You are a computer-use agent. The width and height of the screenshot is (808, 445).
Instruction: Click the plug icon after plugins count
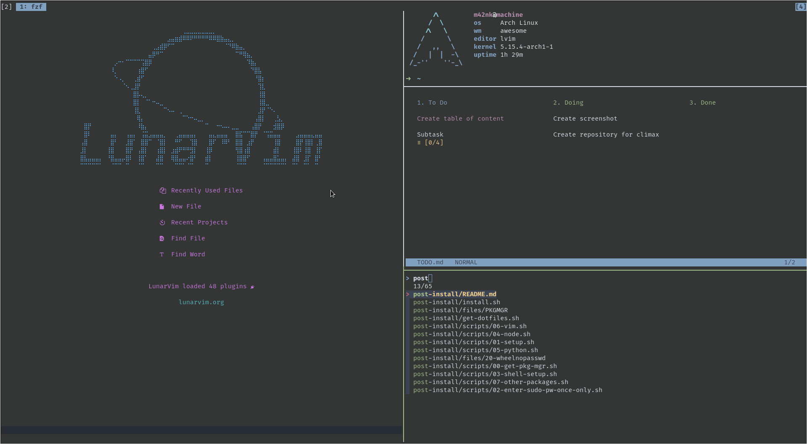click(252, 287)
